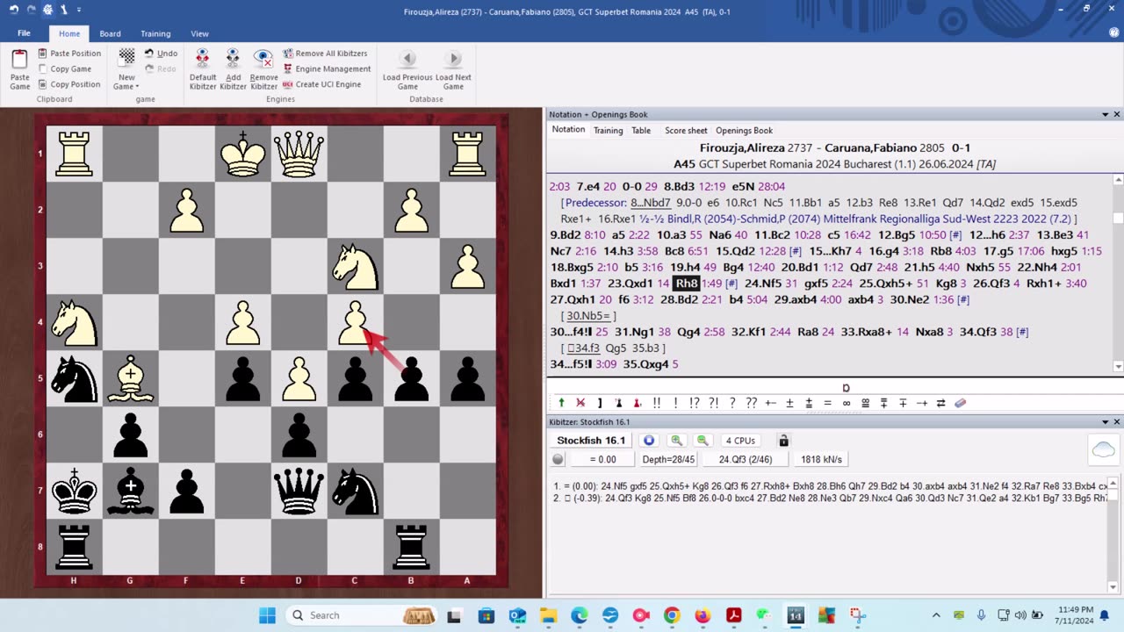Click the gray engine status indicator
Screen dimensions: 1124x632
point(558,459)
